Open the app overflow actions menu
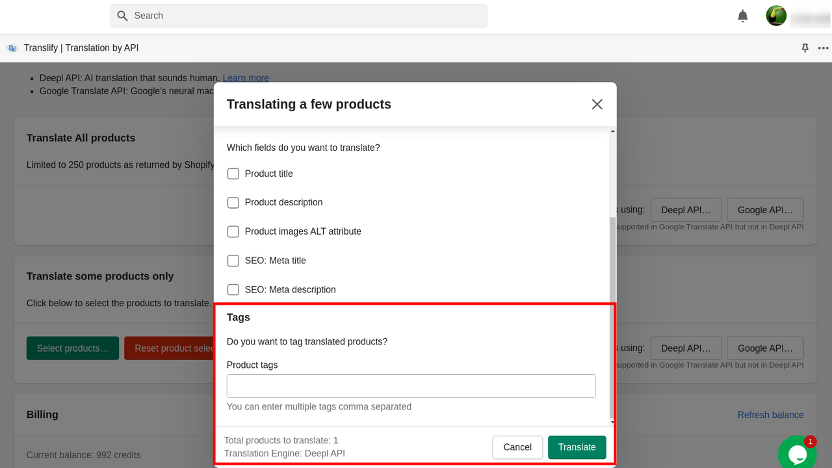This screenshot has height=468, width=832. pyautogui.click(x=823, y=47)
